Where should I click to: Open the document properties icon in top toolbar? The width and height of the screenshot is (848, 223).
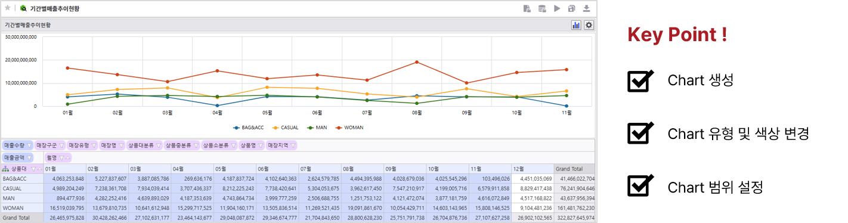click(x=527, y=8)
